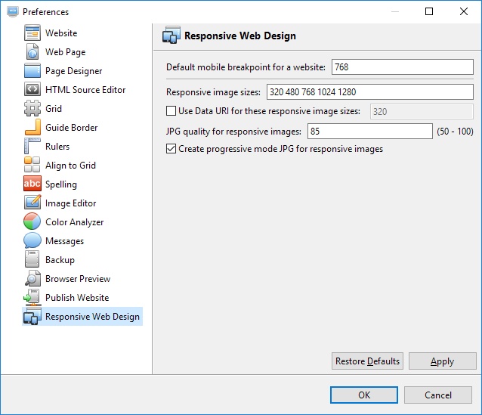The image size is (482, 415).
Task: Go to the Backup preferences section
Action: [x=60, y=260]
